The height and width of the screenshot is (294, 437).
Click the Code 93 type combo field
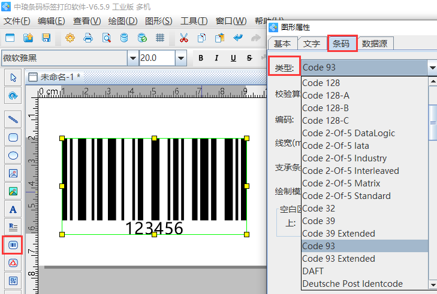pyautogui.click(x=364, y=68)
